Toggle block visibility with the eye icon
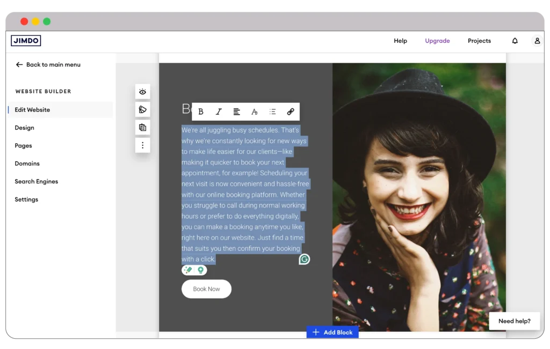The width and height of the screenshot is (550, 349). (142, 92)
